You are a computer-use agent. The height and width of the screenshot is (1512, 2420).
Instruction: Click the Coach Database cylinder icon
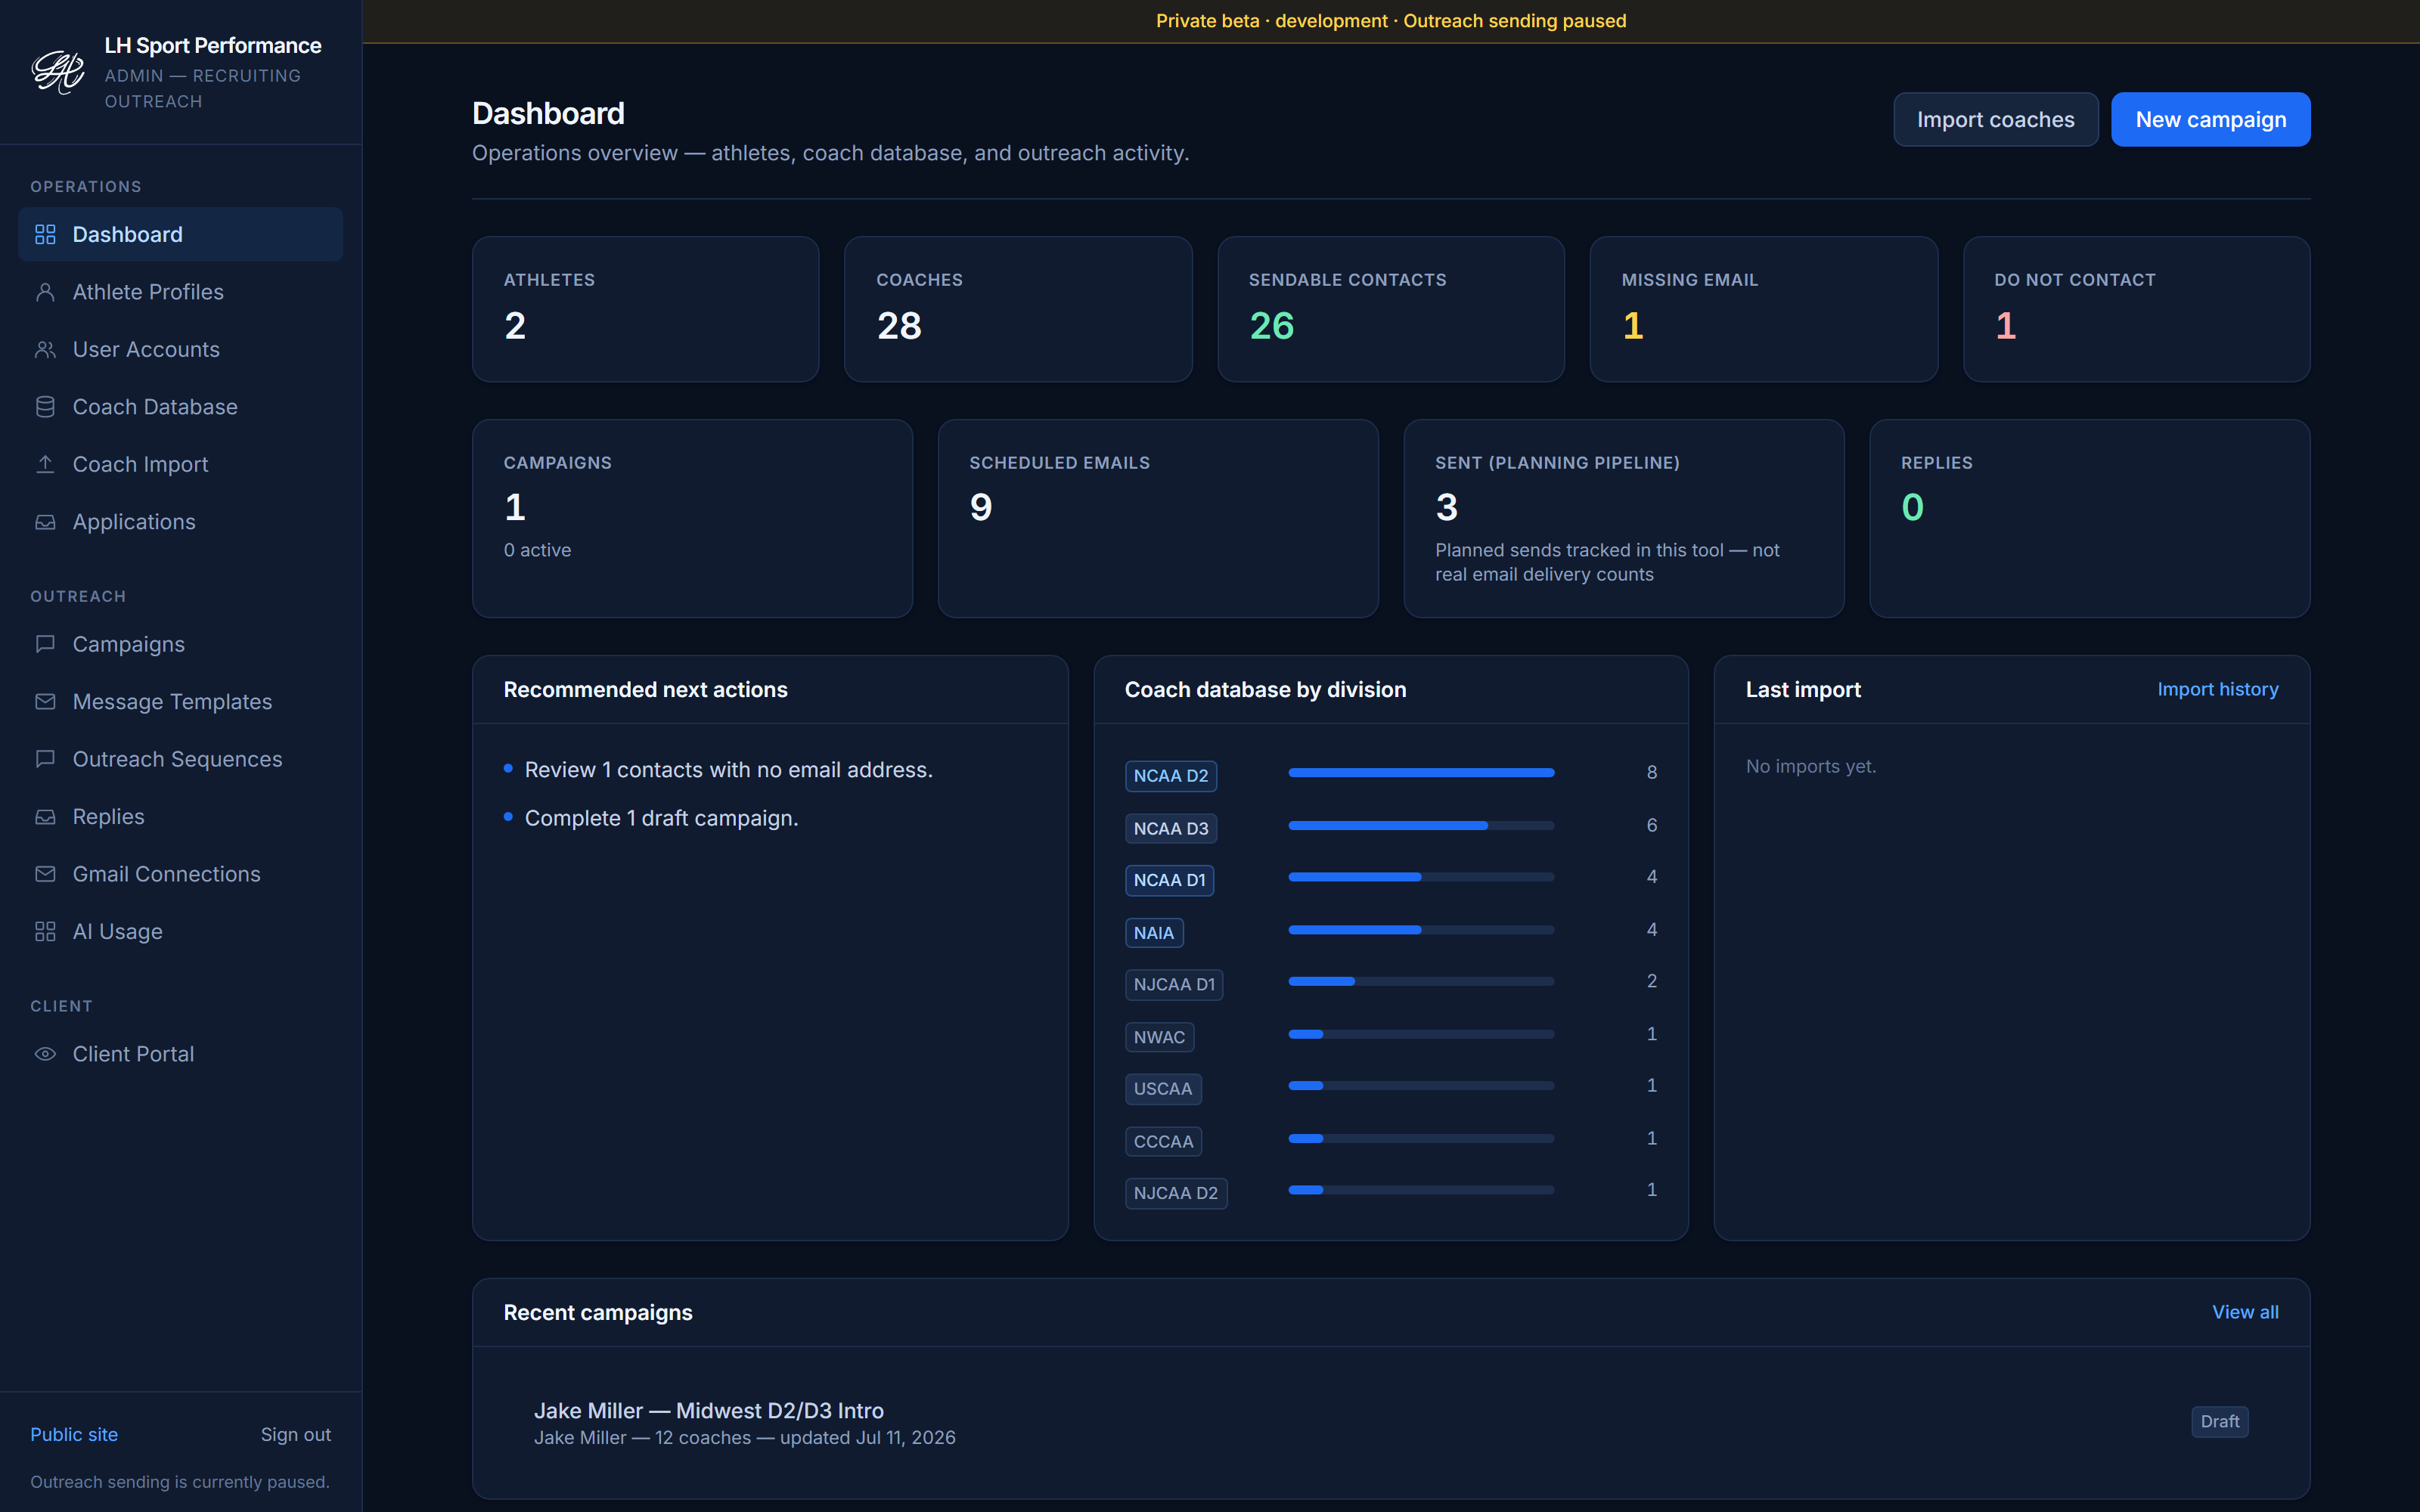point(45,407)
